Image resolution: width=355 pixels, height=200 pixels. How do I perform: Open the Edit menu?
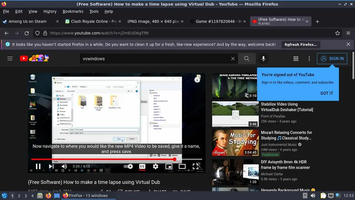[x=19, y=11]
